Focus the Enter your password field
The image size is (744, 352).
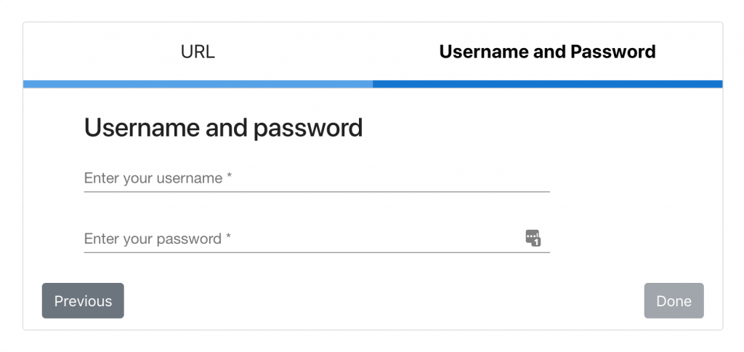(x=317, y=239)
